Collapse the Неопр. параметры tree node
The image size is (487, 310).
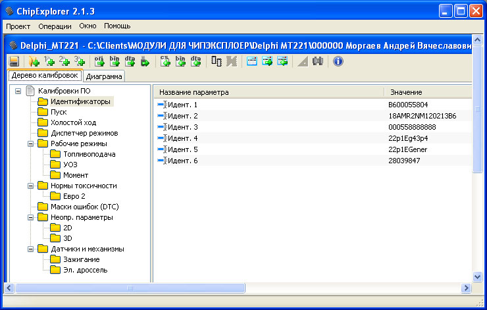(30, 217)
